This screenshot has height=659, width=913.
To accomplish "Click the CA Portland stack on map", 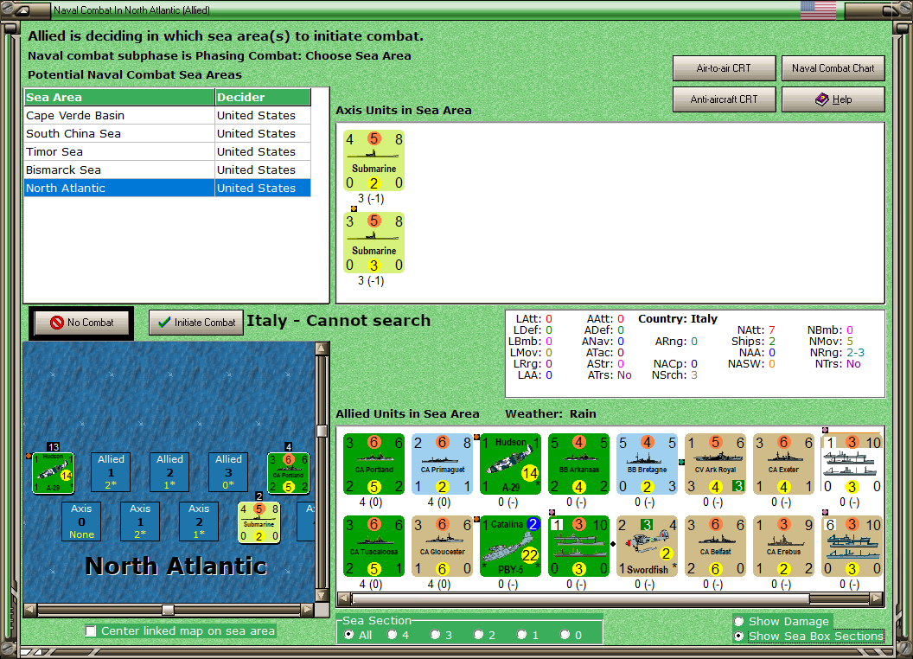I will click(x=288, y=473).
